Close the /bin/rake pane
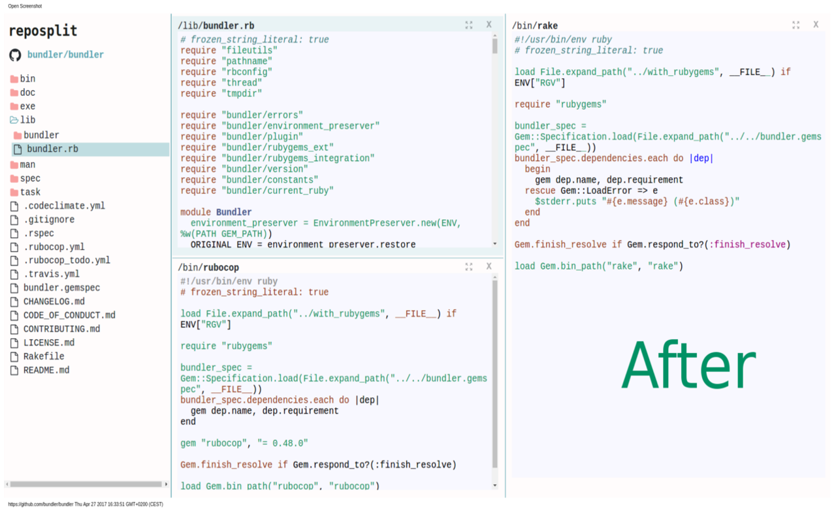The width and height of the screenshot is (836, 522). pyautogui.click(x=816, y=25)
